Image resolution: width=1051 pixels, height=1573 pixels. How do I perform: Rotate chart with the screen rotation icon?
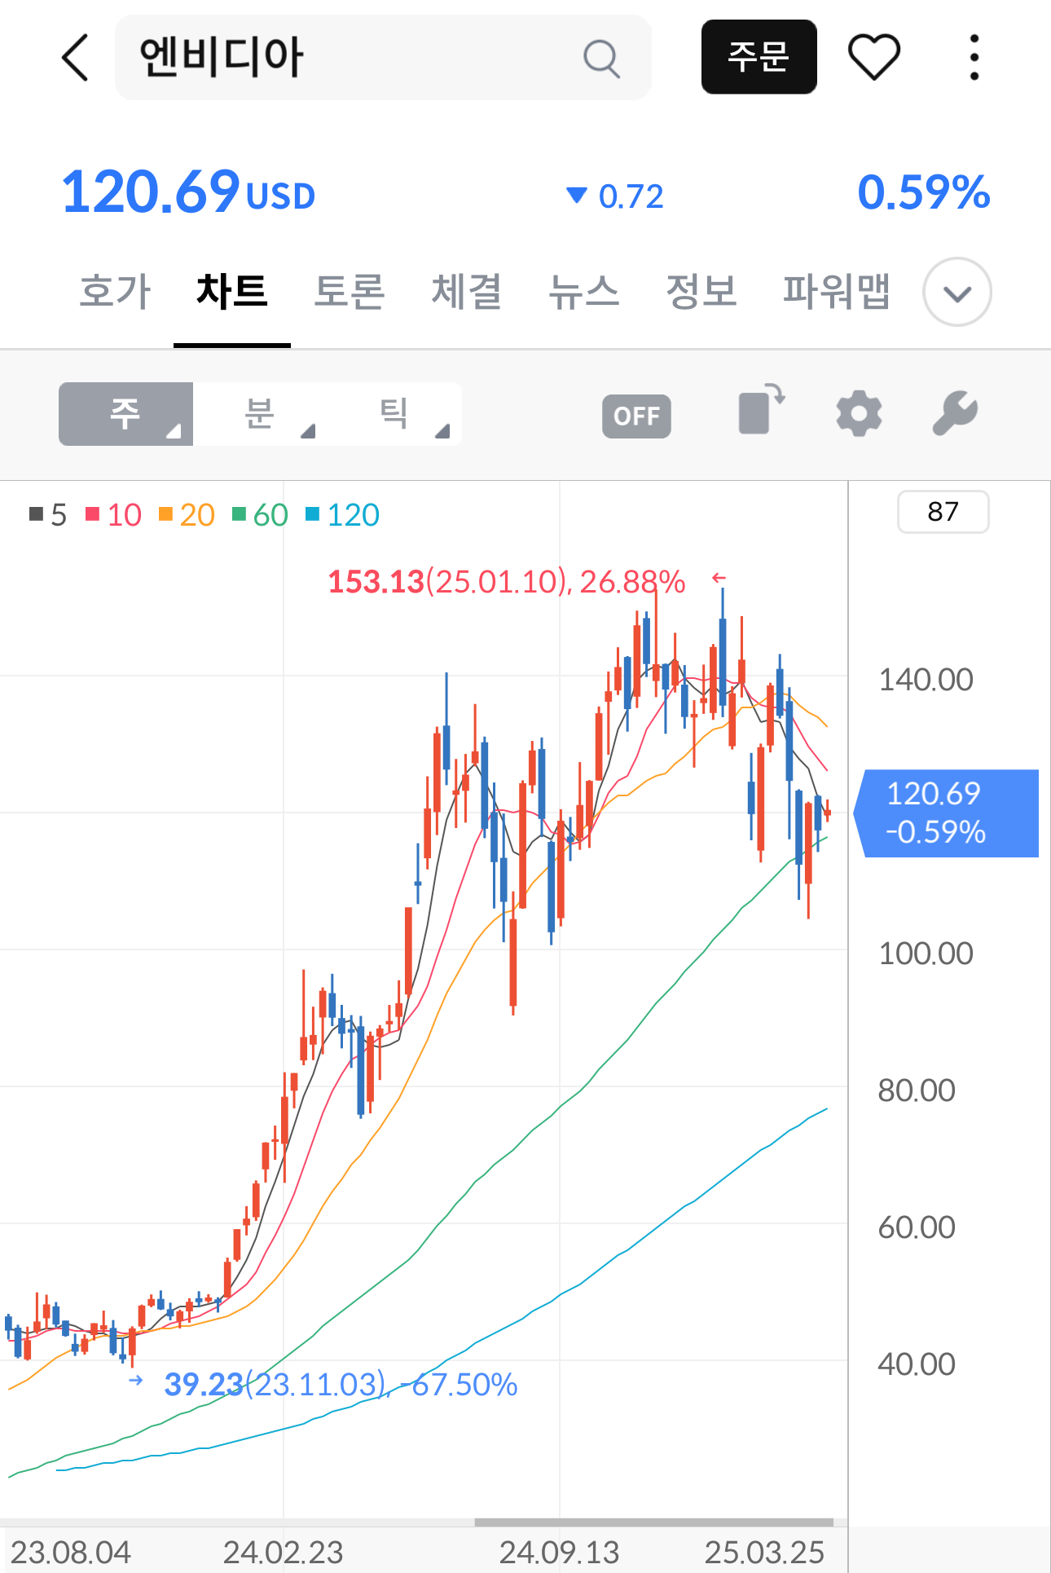point(761,410)
